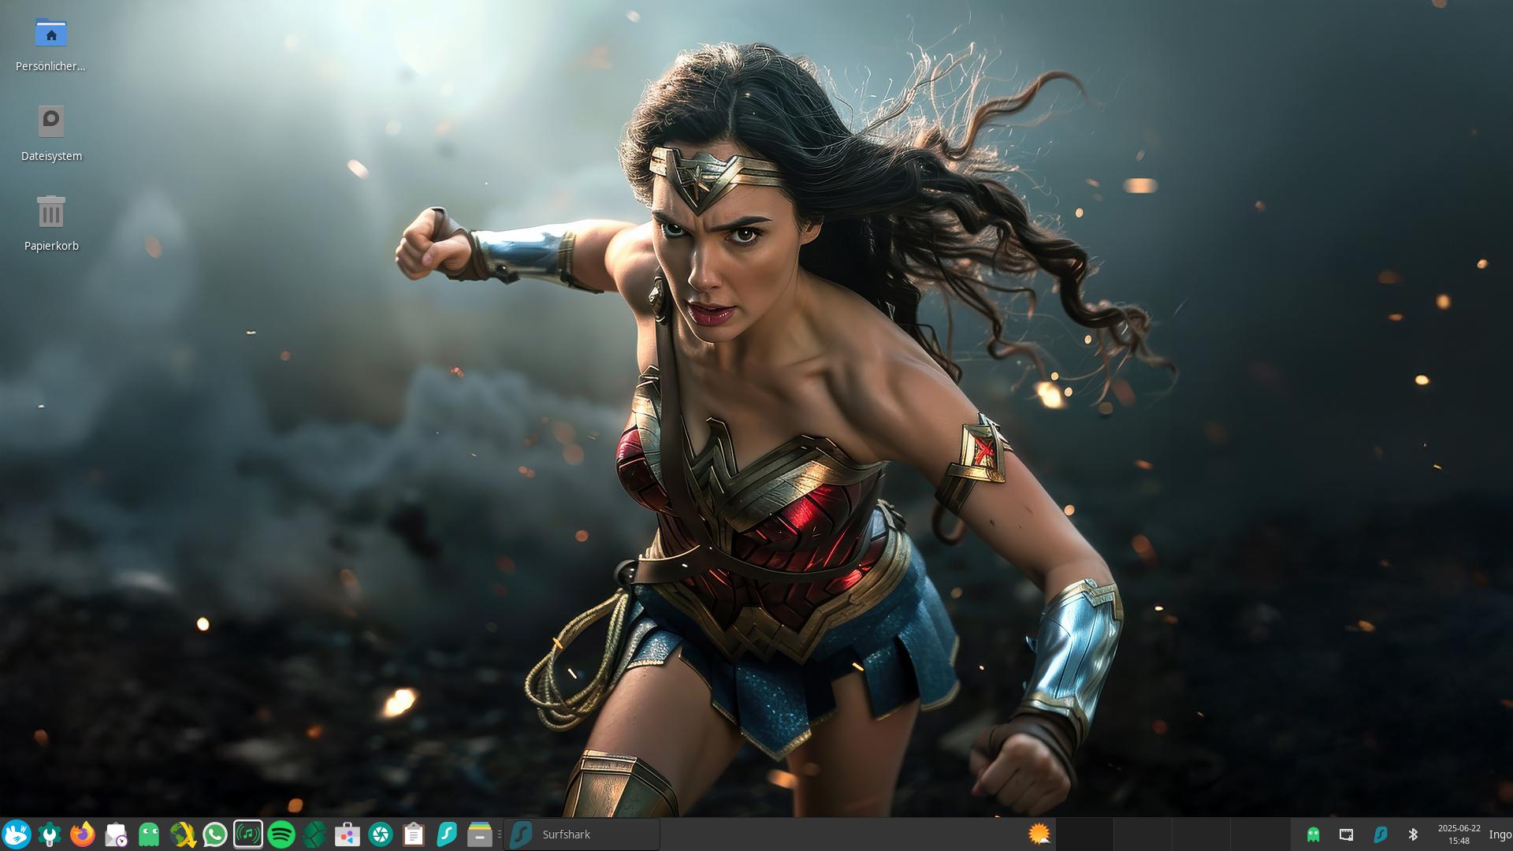Viewport: 1513px width, 851px height.
Task: Open the file drawer launcher icon
Action: click(x=480, y=834)
